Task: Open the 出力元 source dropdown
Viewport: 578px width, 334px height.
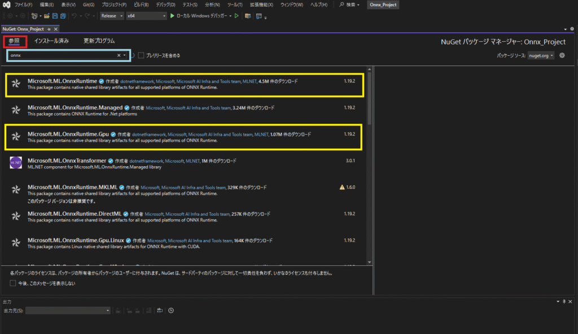Action: [68, 310]
